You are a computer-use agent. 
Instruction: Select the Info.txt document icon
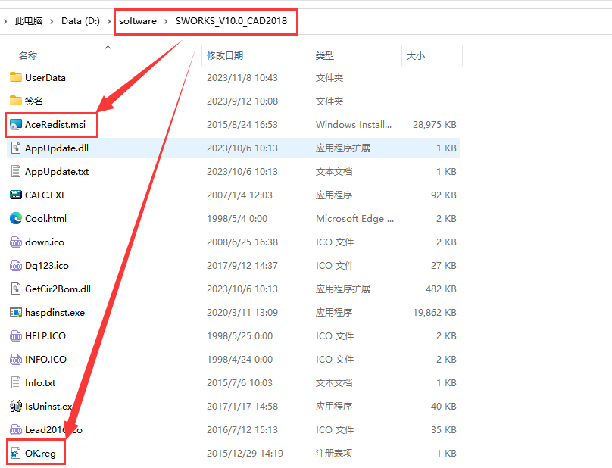16,382
